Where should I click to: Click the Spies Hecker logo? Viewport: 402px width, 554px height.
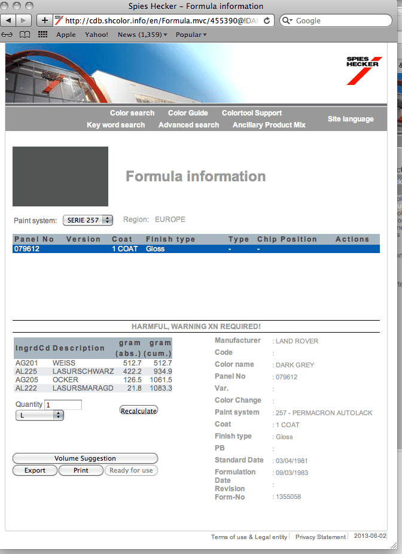(364, 71)
